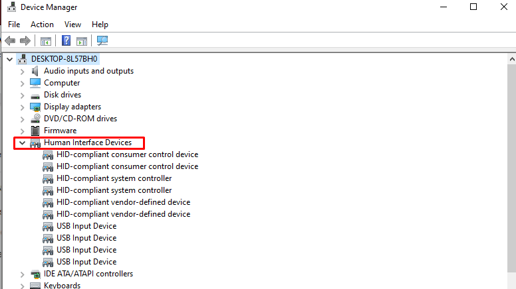
Task: Open the Action menu
Action: tap(42, 25)
